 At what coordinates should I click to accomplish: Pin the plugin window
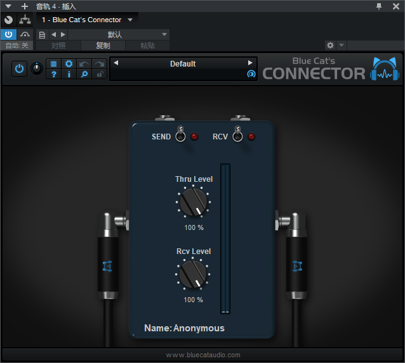tap(380, 6)
